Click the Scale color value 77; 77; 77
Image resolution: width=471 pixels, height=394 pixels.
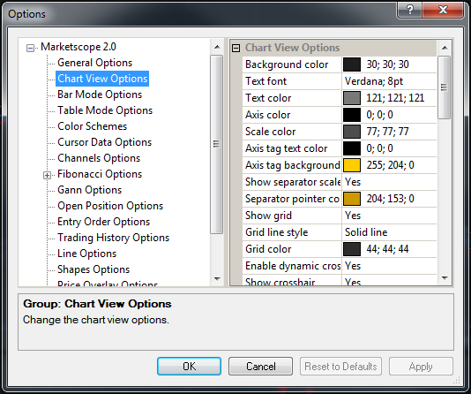pyautogui.click(x=387, y=132)
